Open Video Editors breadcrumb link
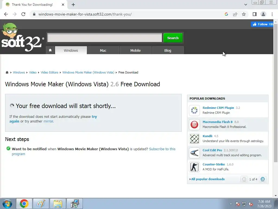The image size is (278, 209). coord(49,72)
